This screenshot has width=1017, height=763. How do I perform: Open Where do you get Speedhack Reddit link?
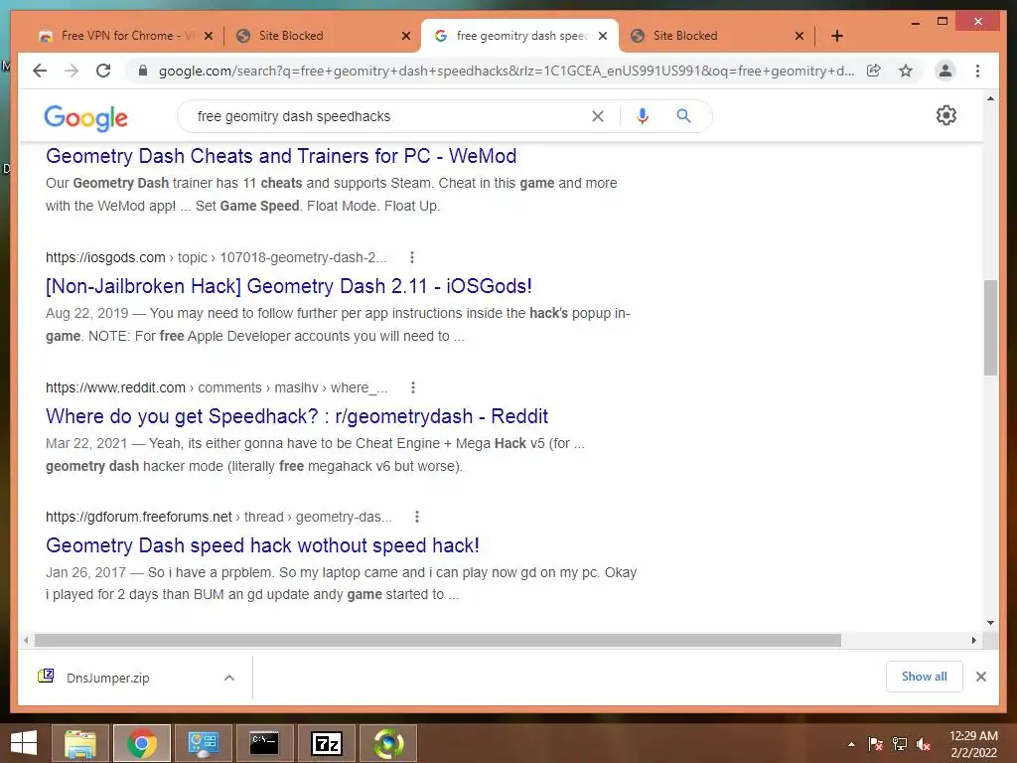[297, 416]
